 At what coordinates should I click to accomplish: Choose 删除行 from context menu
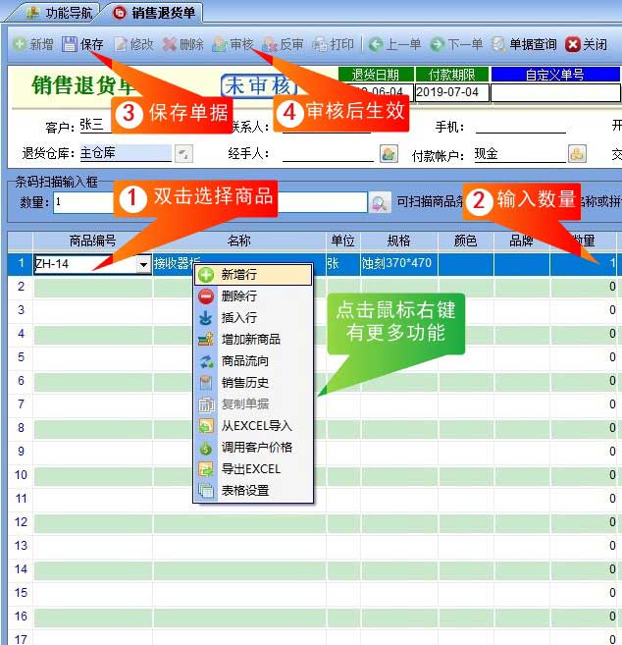pyautogui.click(x=253, y=296)
